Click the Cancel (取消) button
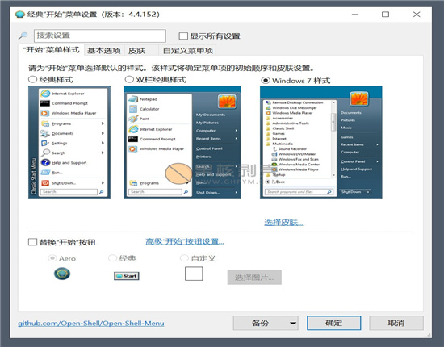The image size is (444, 347). (x=396, y=323)
